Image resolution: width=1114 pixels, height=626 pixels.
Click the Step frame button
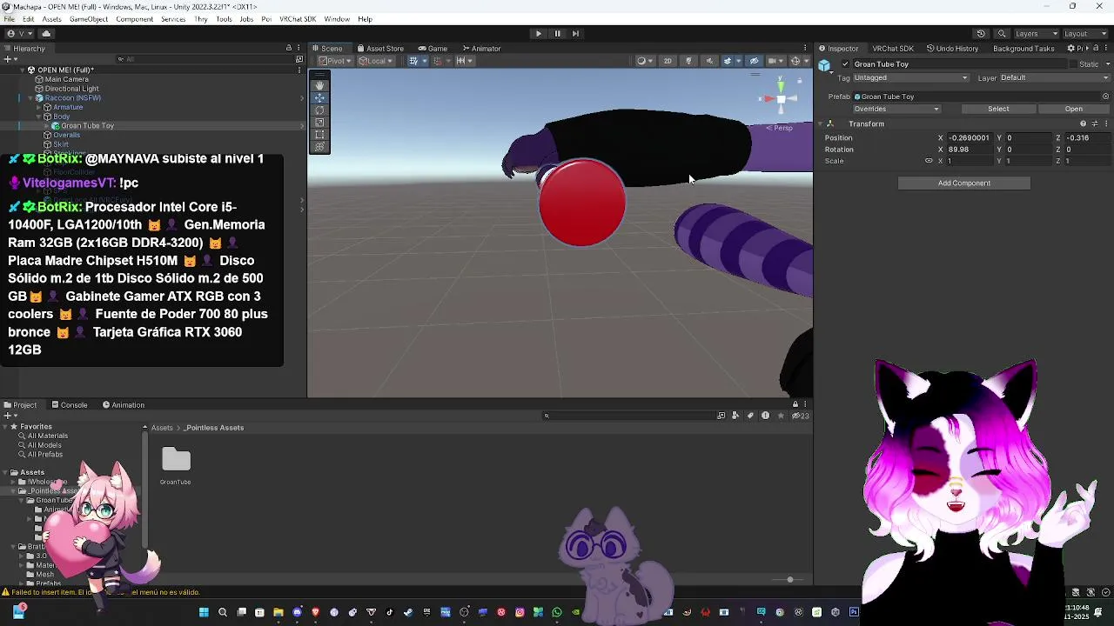(x=576, y=33)
